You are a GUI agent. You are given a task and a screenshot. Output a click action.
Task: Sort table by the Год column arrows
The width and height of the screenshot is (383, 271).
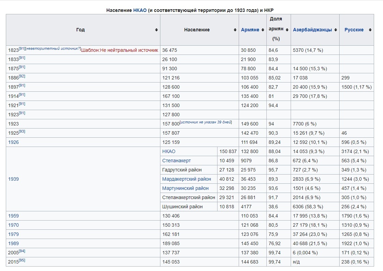pos(156,30)
